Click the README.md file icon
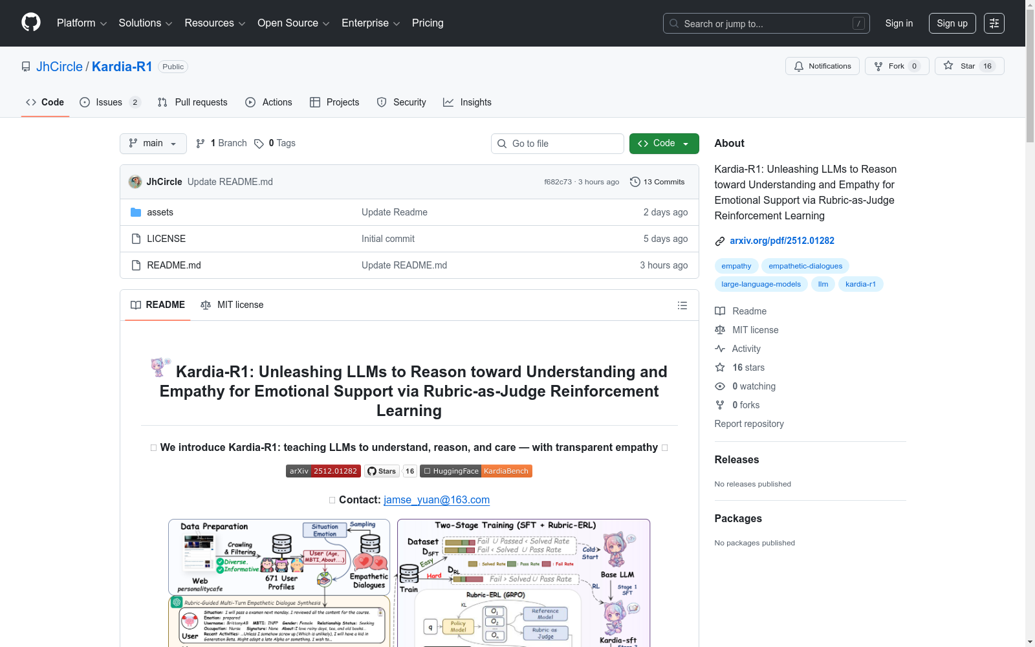This screenshot has width=1035, height=647. [x=136, y=265]
